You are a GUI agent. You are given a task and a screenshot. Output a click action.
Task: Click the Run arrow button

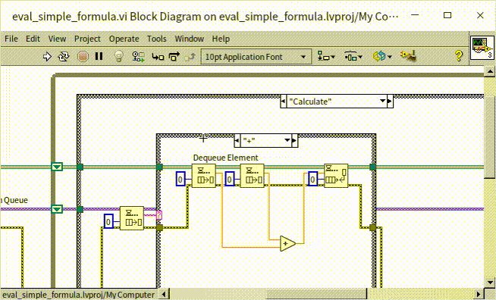coord(47,57)
